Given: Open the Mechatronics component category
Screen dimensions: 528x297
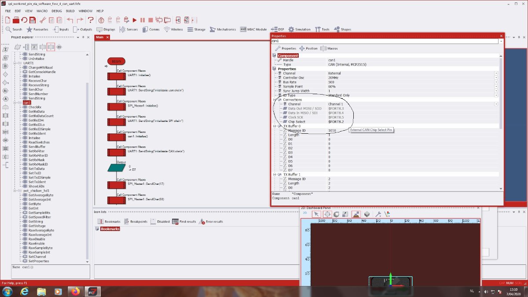Looking at the screenshot, I should point(223,29).
